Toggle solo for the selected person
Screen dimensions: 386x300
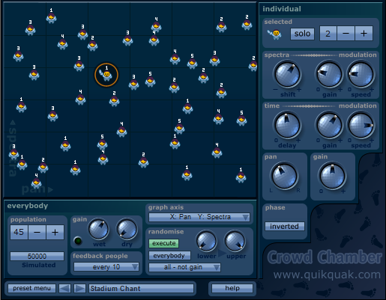click(302, 34)
